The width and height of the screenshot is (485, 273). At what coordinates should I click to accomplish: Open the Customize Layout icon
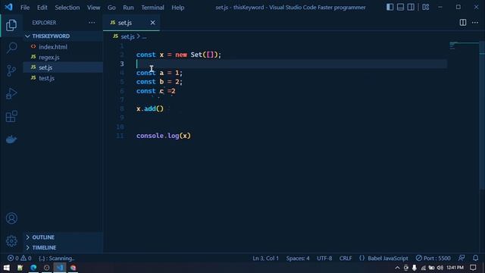(426, 7)
